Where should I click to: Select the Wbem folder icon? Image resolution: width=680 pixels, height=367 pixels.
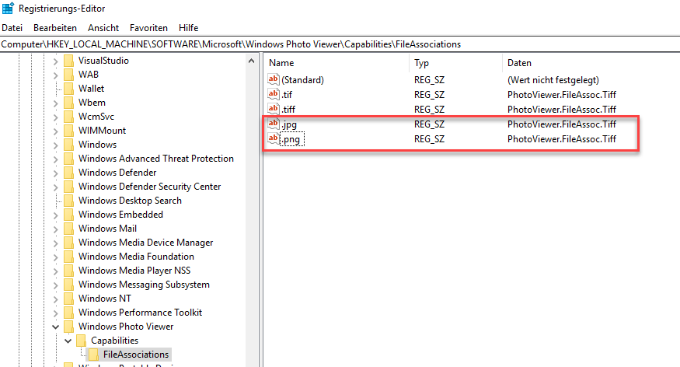[68, 103]
